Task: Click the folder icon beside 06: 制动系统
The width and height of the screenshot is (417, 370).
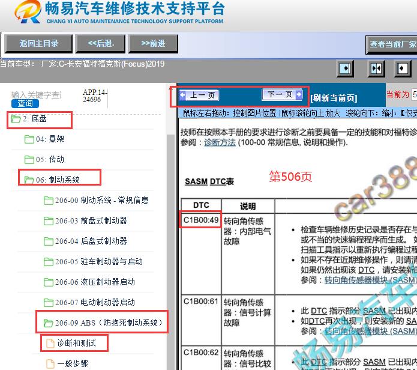Action: click(29, 180)
